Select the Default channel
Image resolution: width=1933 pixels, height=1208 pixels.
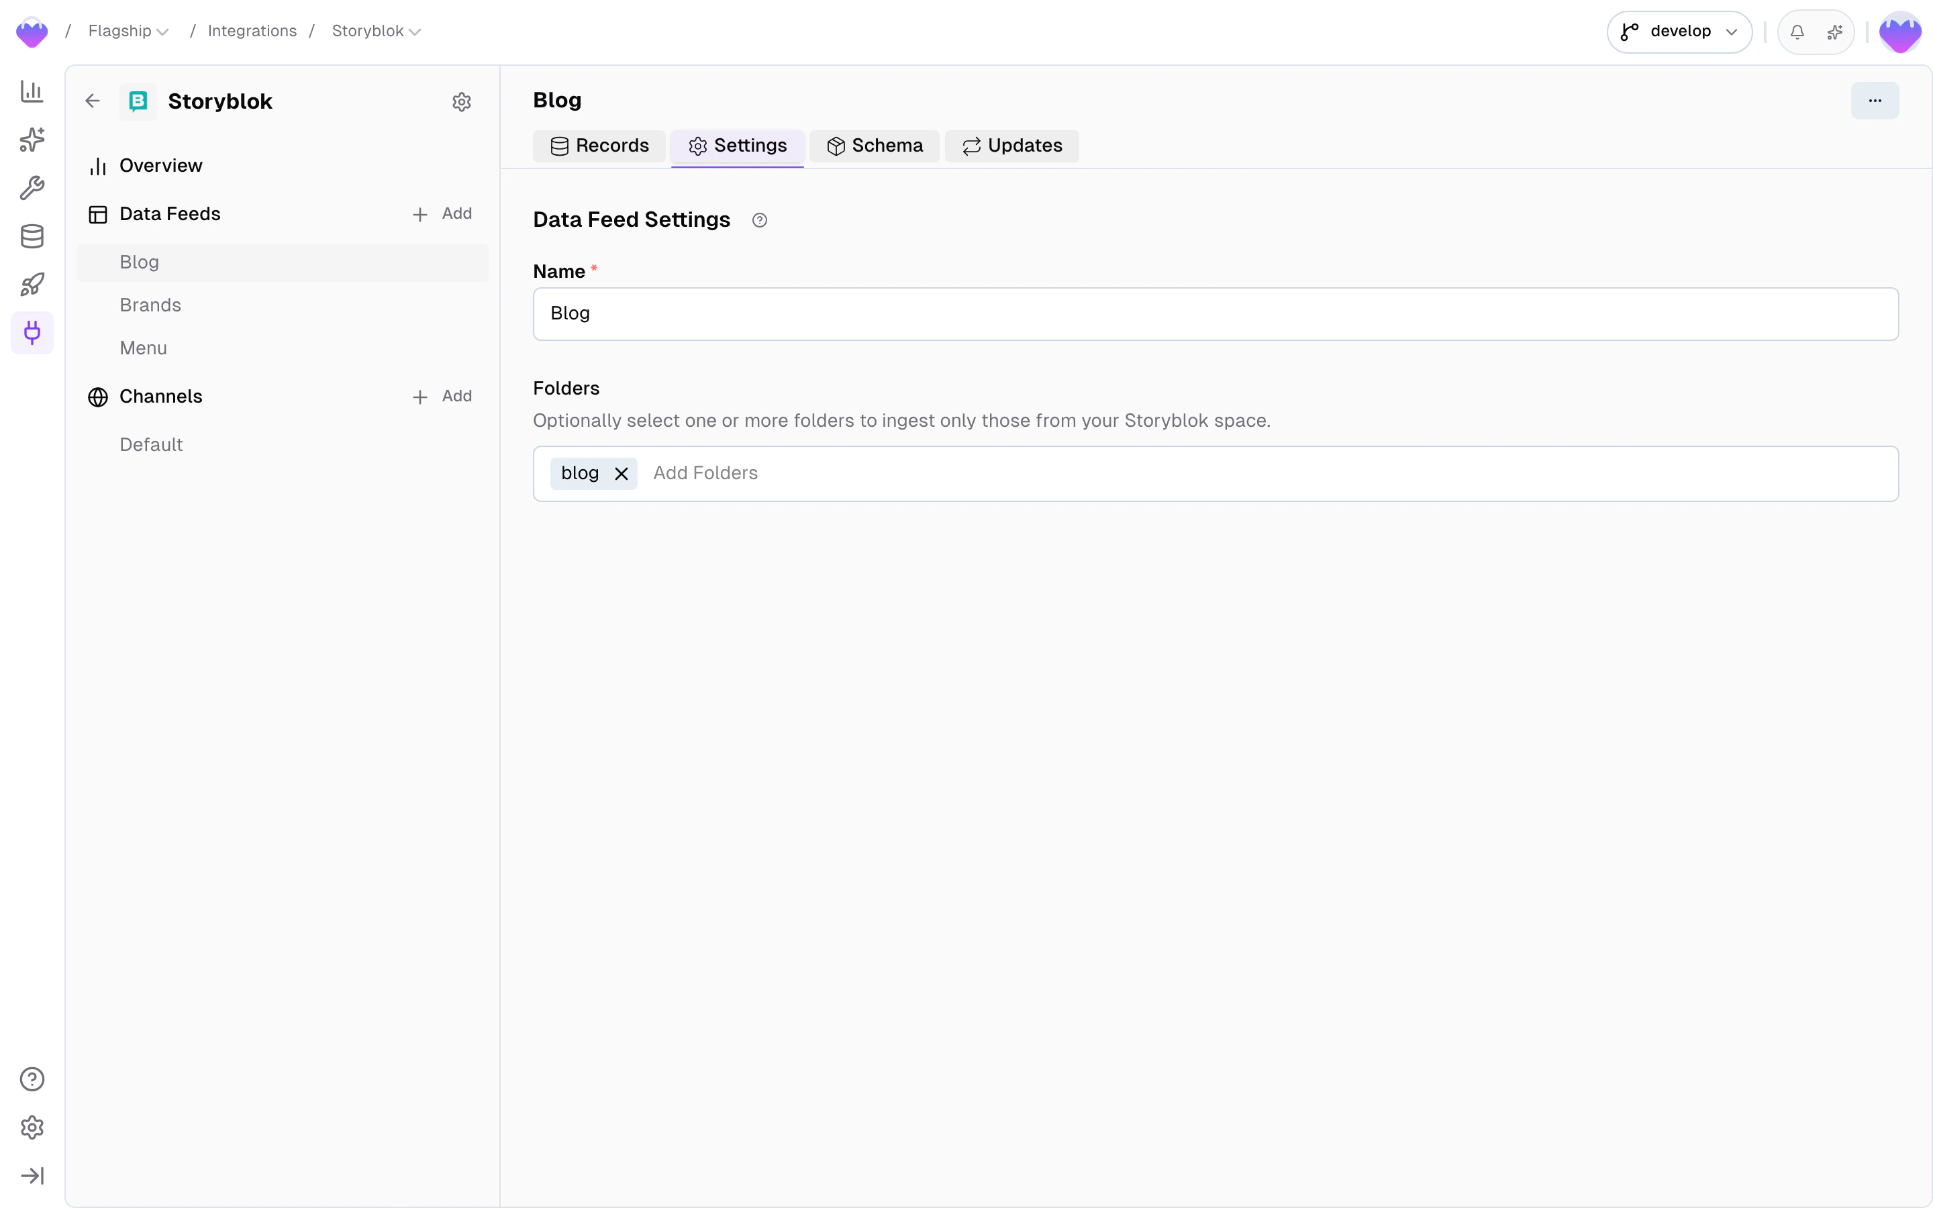(x=282, y=445)
